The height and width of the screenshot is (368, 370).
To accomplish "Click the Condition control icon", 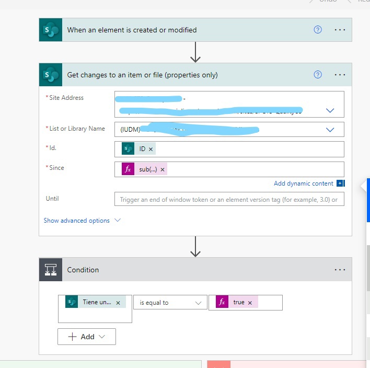I will [51, 270].
